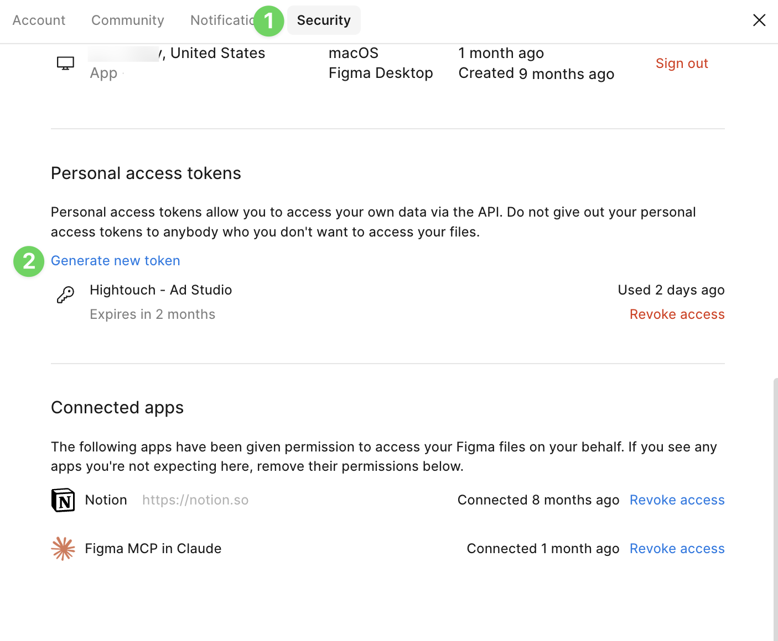Click Connected 8 months ago text
Screen dimensions: 778x641
tap(538, 500)
